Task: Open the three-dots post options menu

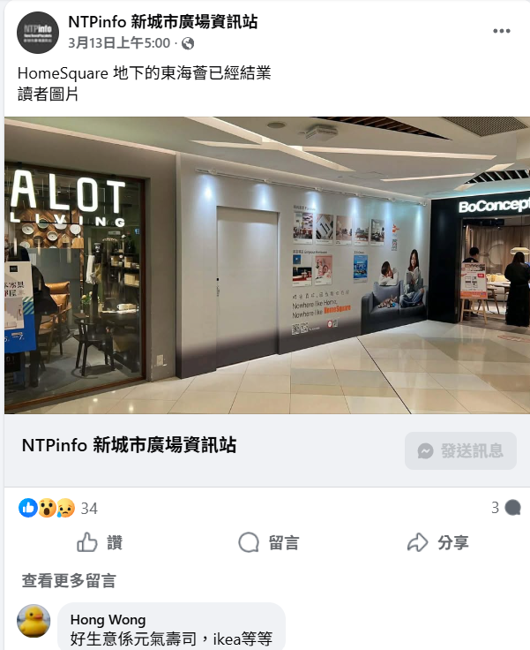Action: (x=502, y=31)
